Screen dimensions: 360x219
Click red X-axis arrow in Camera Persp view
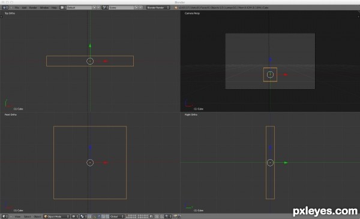click(x=286, y=75)
